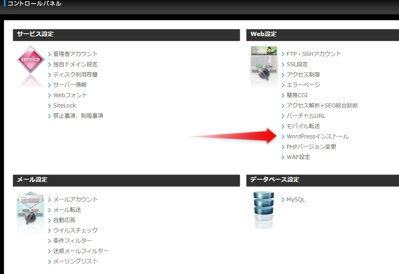
Task: Open FTP・SSHアカウント link
Action: pyautogui.click(x=314, y=54)
